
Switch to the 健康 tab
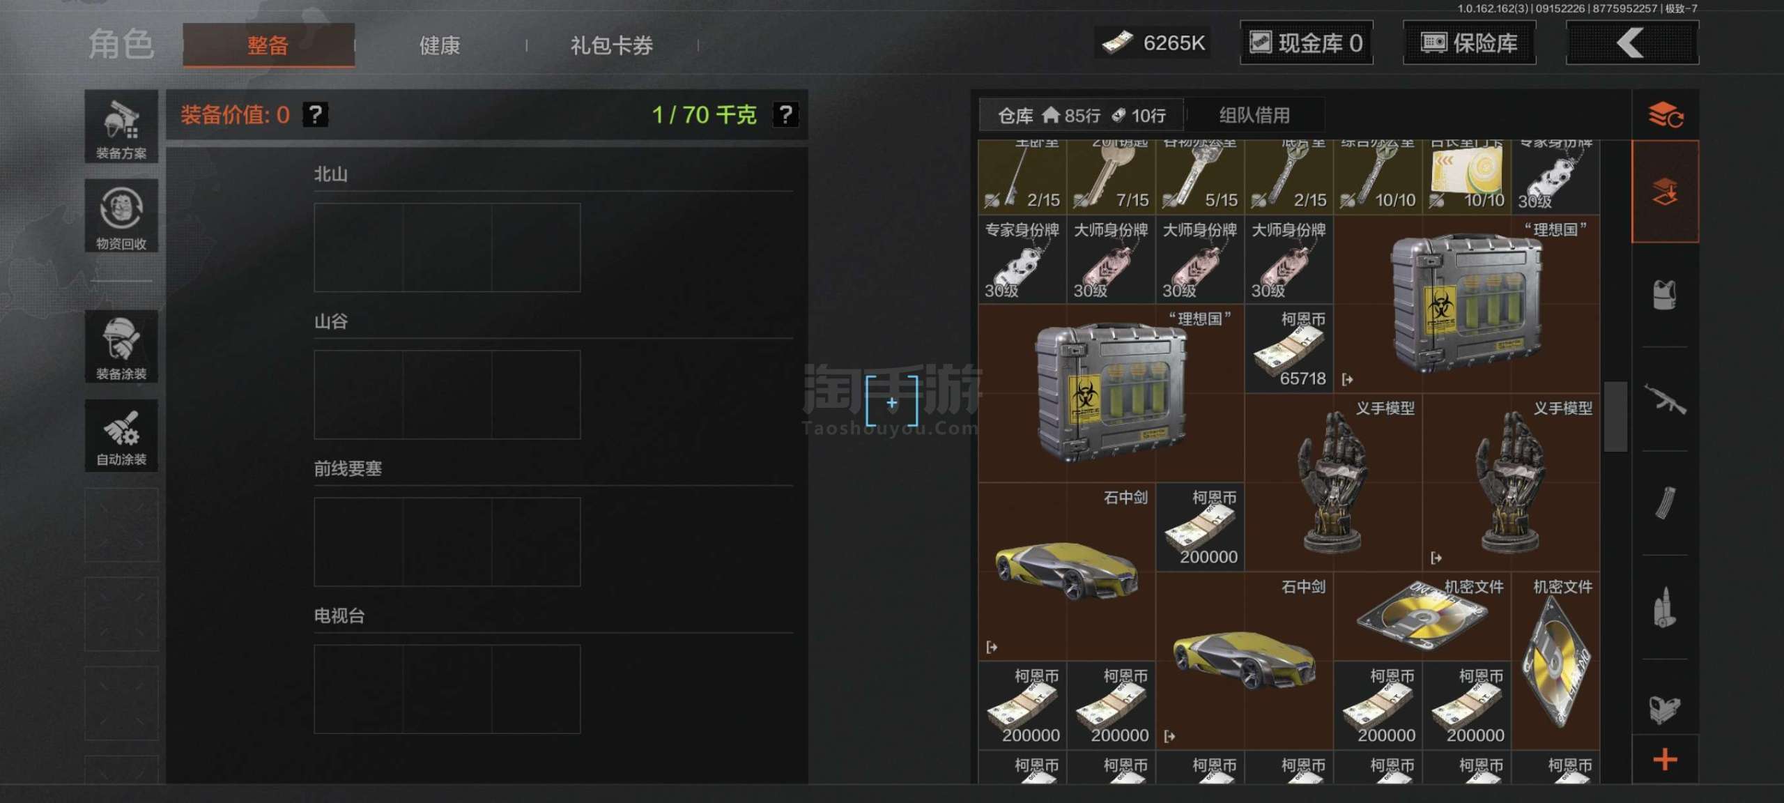pyautogui.click(x=440, y=45)
